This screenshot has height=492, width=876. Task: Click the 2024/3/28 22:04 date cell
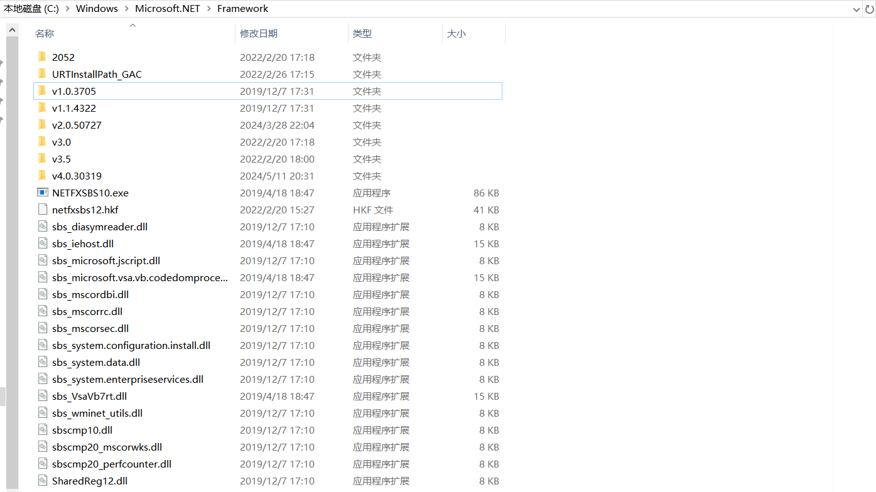tap(277, 125)
